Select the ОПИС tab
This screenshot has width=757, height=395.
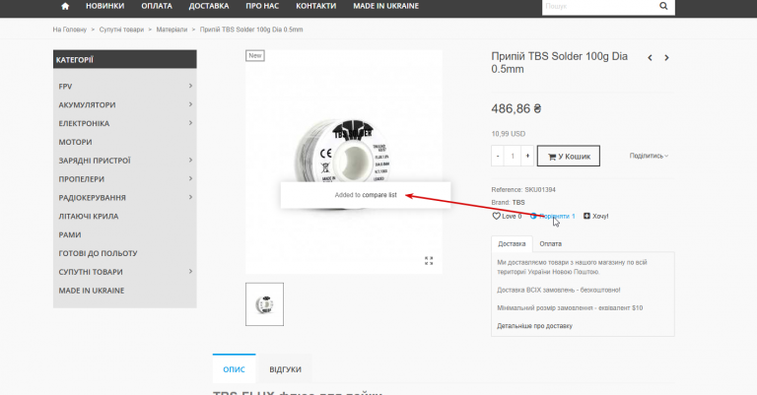coord(235,369)
